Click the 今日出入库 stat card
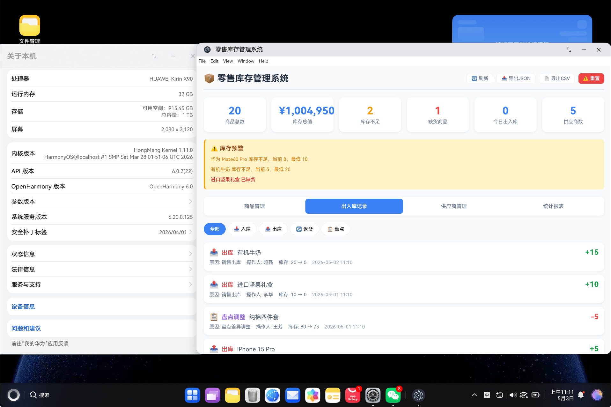Viewport: 611px width, 407px height. (x=505, y=115)
